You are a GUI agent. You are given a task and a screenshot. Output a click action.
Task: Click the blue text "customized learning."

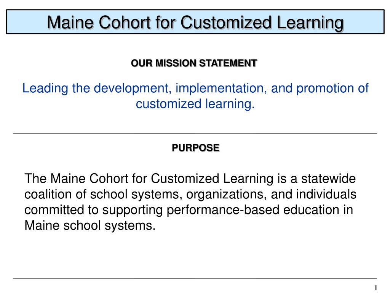(x=195, y=104)
